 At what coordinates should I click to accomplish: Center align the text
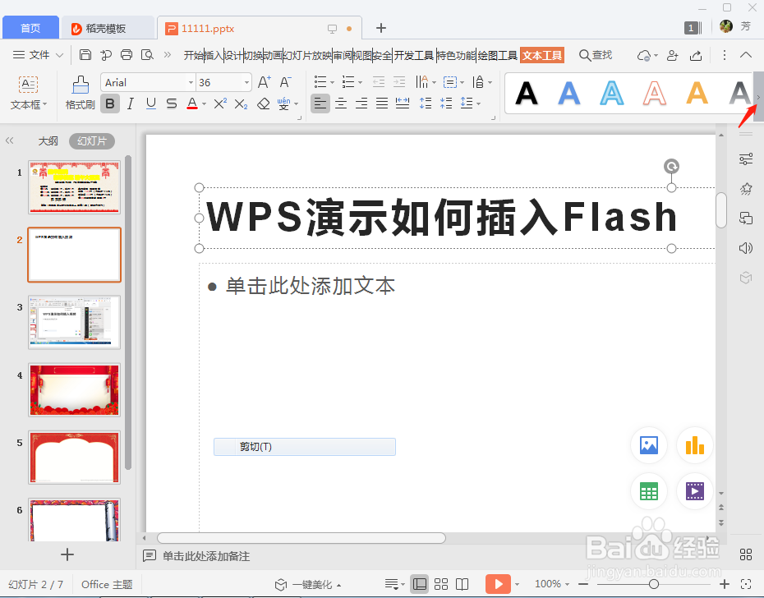[x=341, y=103]
